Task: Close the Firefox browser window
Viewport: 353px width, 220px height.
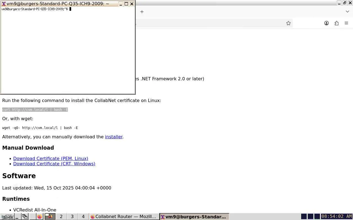Action: (350, 3)
